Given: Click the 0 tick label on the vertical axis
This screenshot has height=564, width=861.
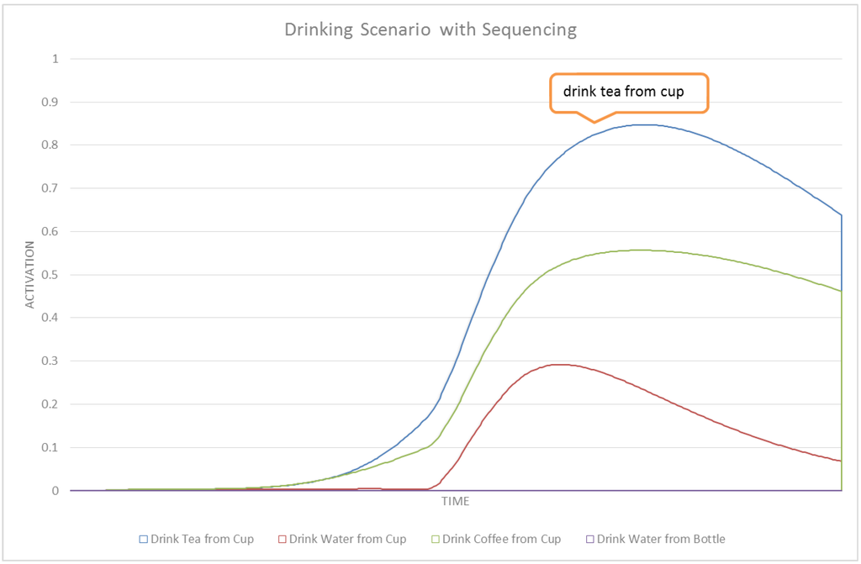Looking at the screenshot, I should [55, 490].
